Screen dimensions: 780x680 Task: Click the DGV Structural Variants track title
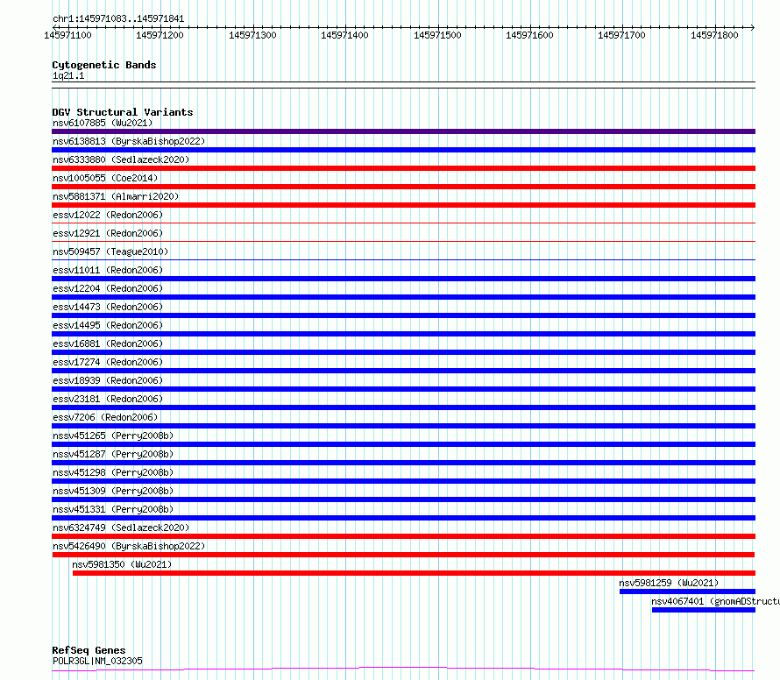click(123, 112)
